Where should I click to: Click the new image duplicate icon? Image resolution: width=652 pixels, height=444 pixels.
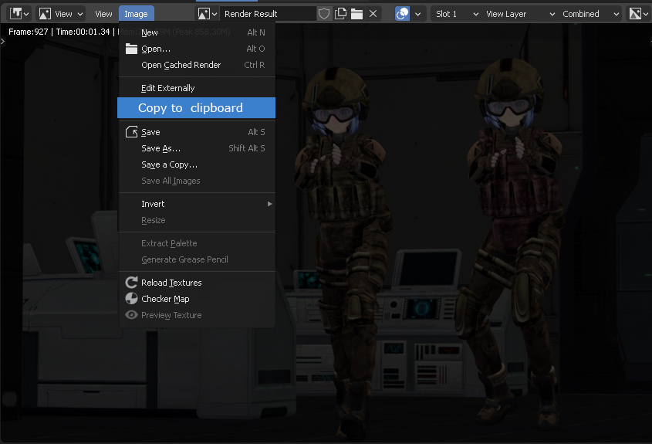[x=340, y=14]
